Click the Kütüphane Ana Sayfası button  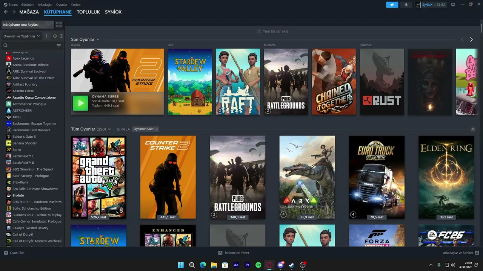coord(28,24)
